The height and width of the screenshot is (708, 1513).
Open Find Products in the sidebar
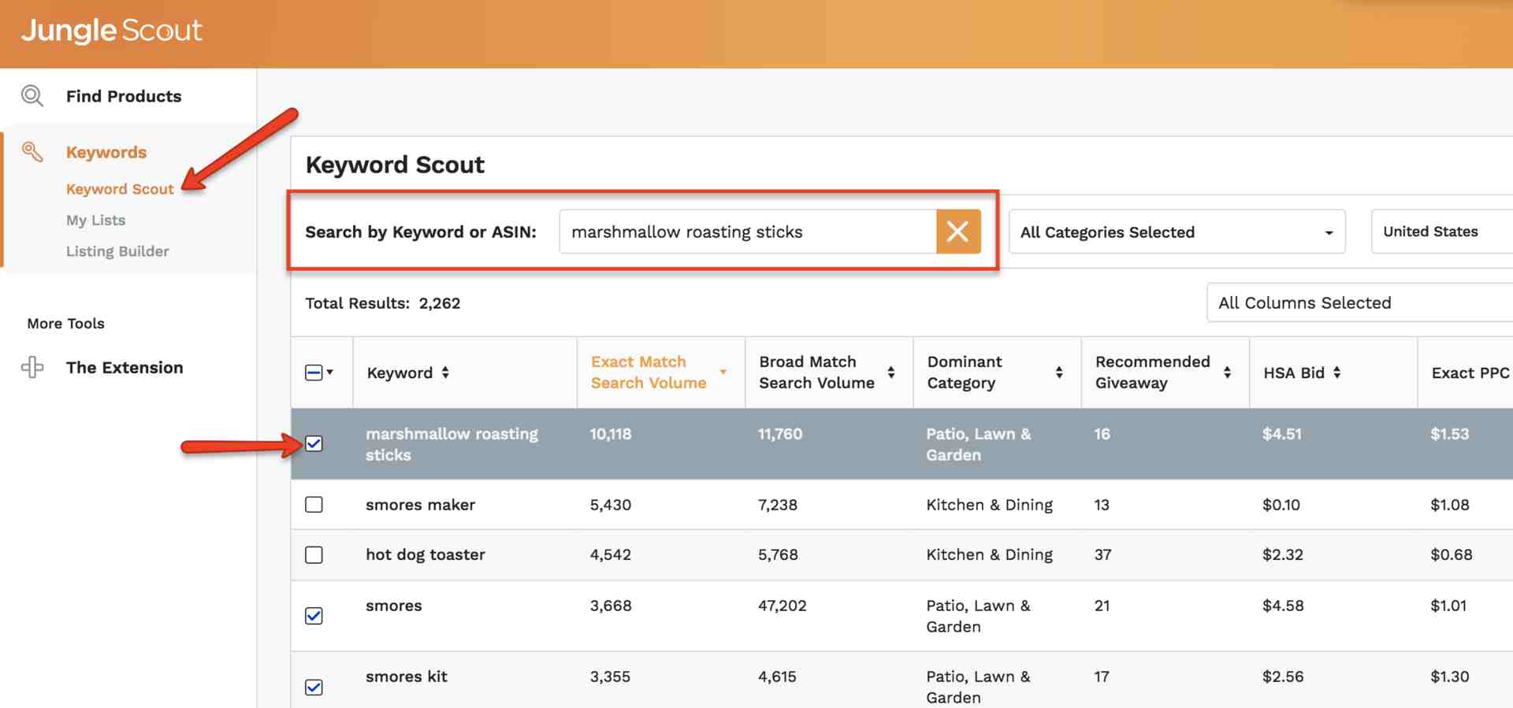pyautogui.click(x=124, y=96)
